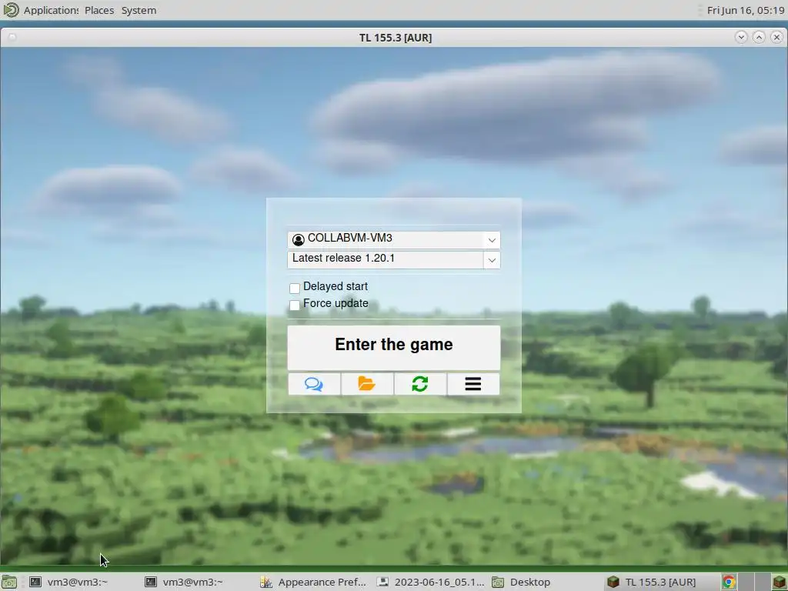The height and width of the screenshot is (591, 788).
Task: Minimize the TL 155.3 window
Action: pyautogui.click(x=741, y=37)
